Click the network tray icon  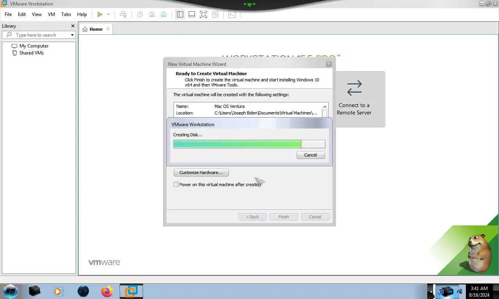(449, 291)
